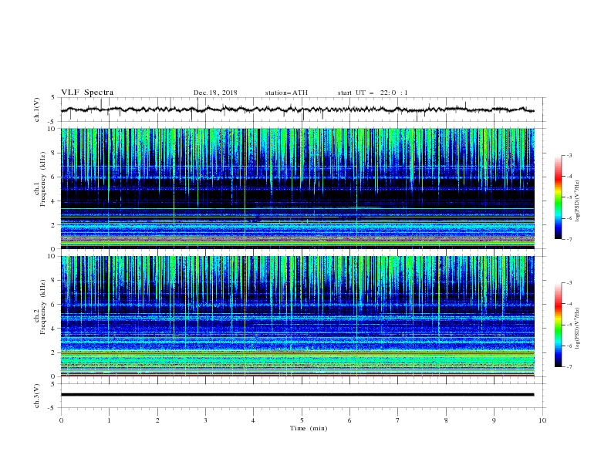Viewport: 611px width, 472px height.
Task: Click the ch.1 voltage waveform trace
Action: (297, 110)
